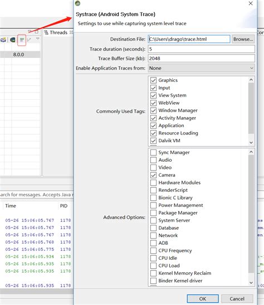Click the Time column header

coord(11,206)
